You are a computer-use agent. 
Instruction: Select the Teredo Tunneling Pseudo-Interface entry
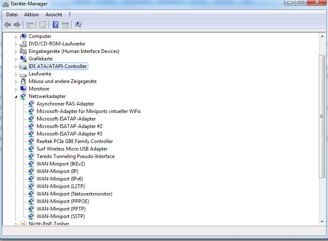tap(75, 156)
